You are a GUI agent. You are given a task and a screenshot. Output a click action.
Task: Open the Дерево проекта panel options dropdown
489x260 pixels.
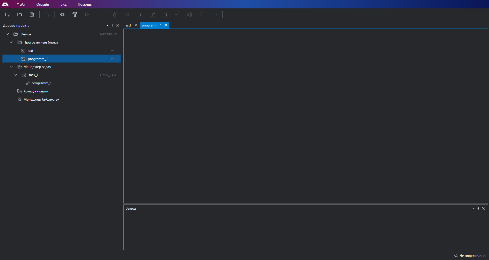pos(108,25)
